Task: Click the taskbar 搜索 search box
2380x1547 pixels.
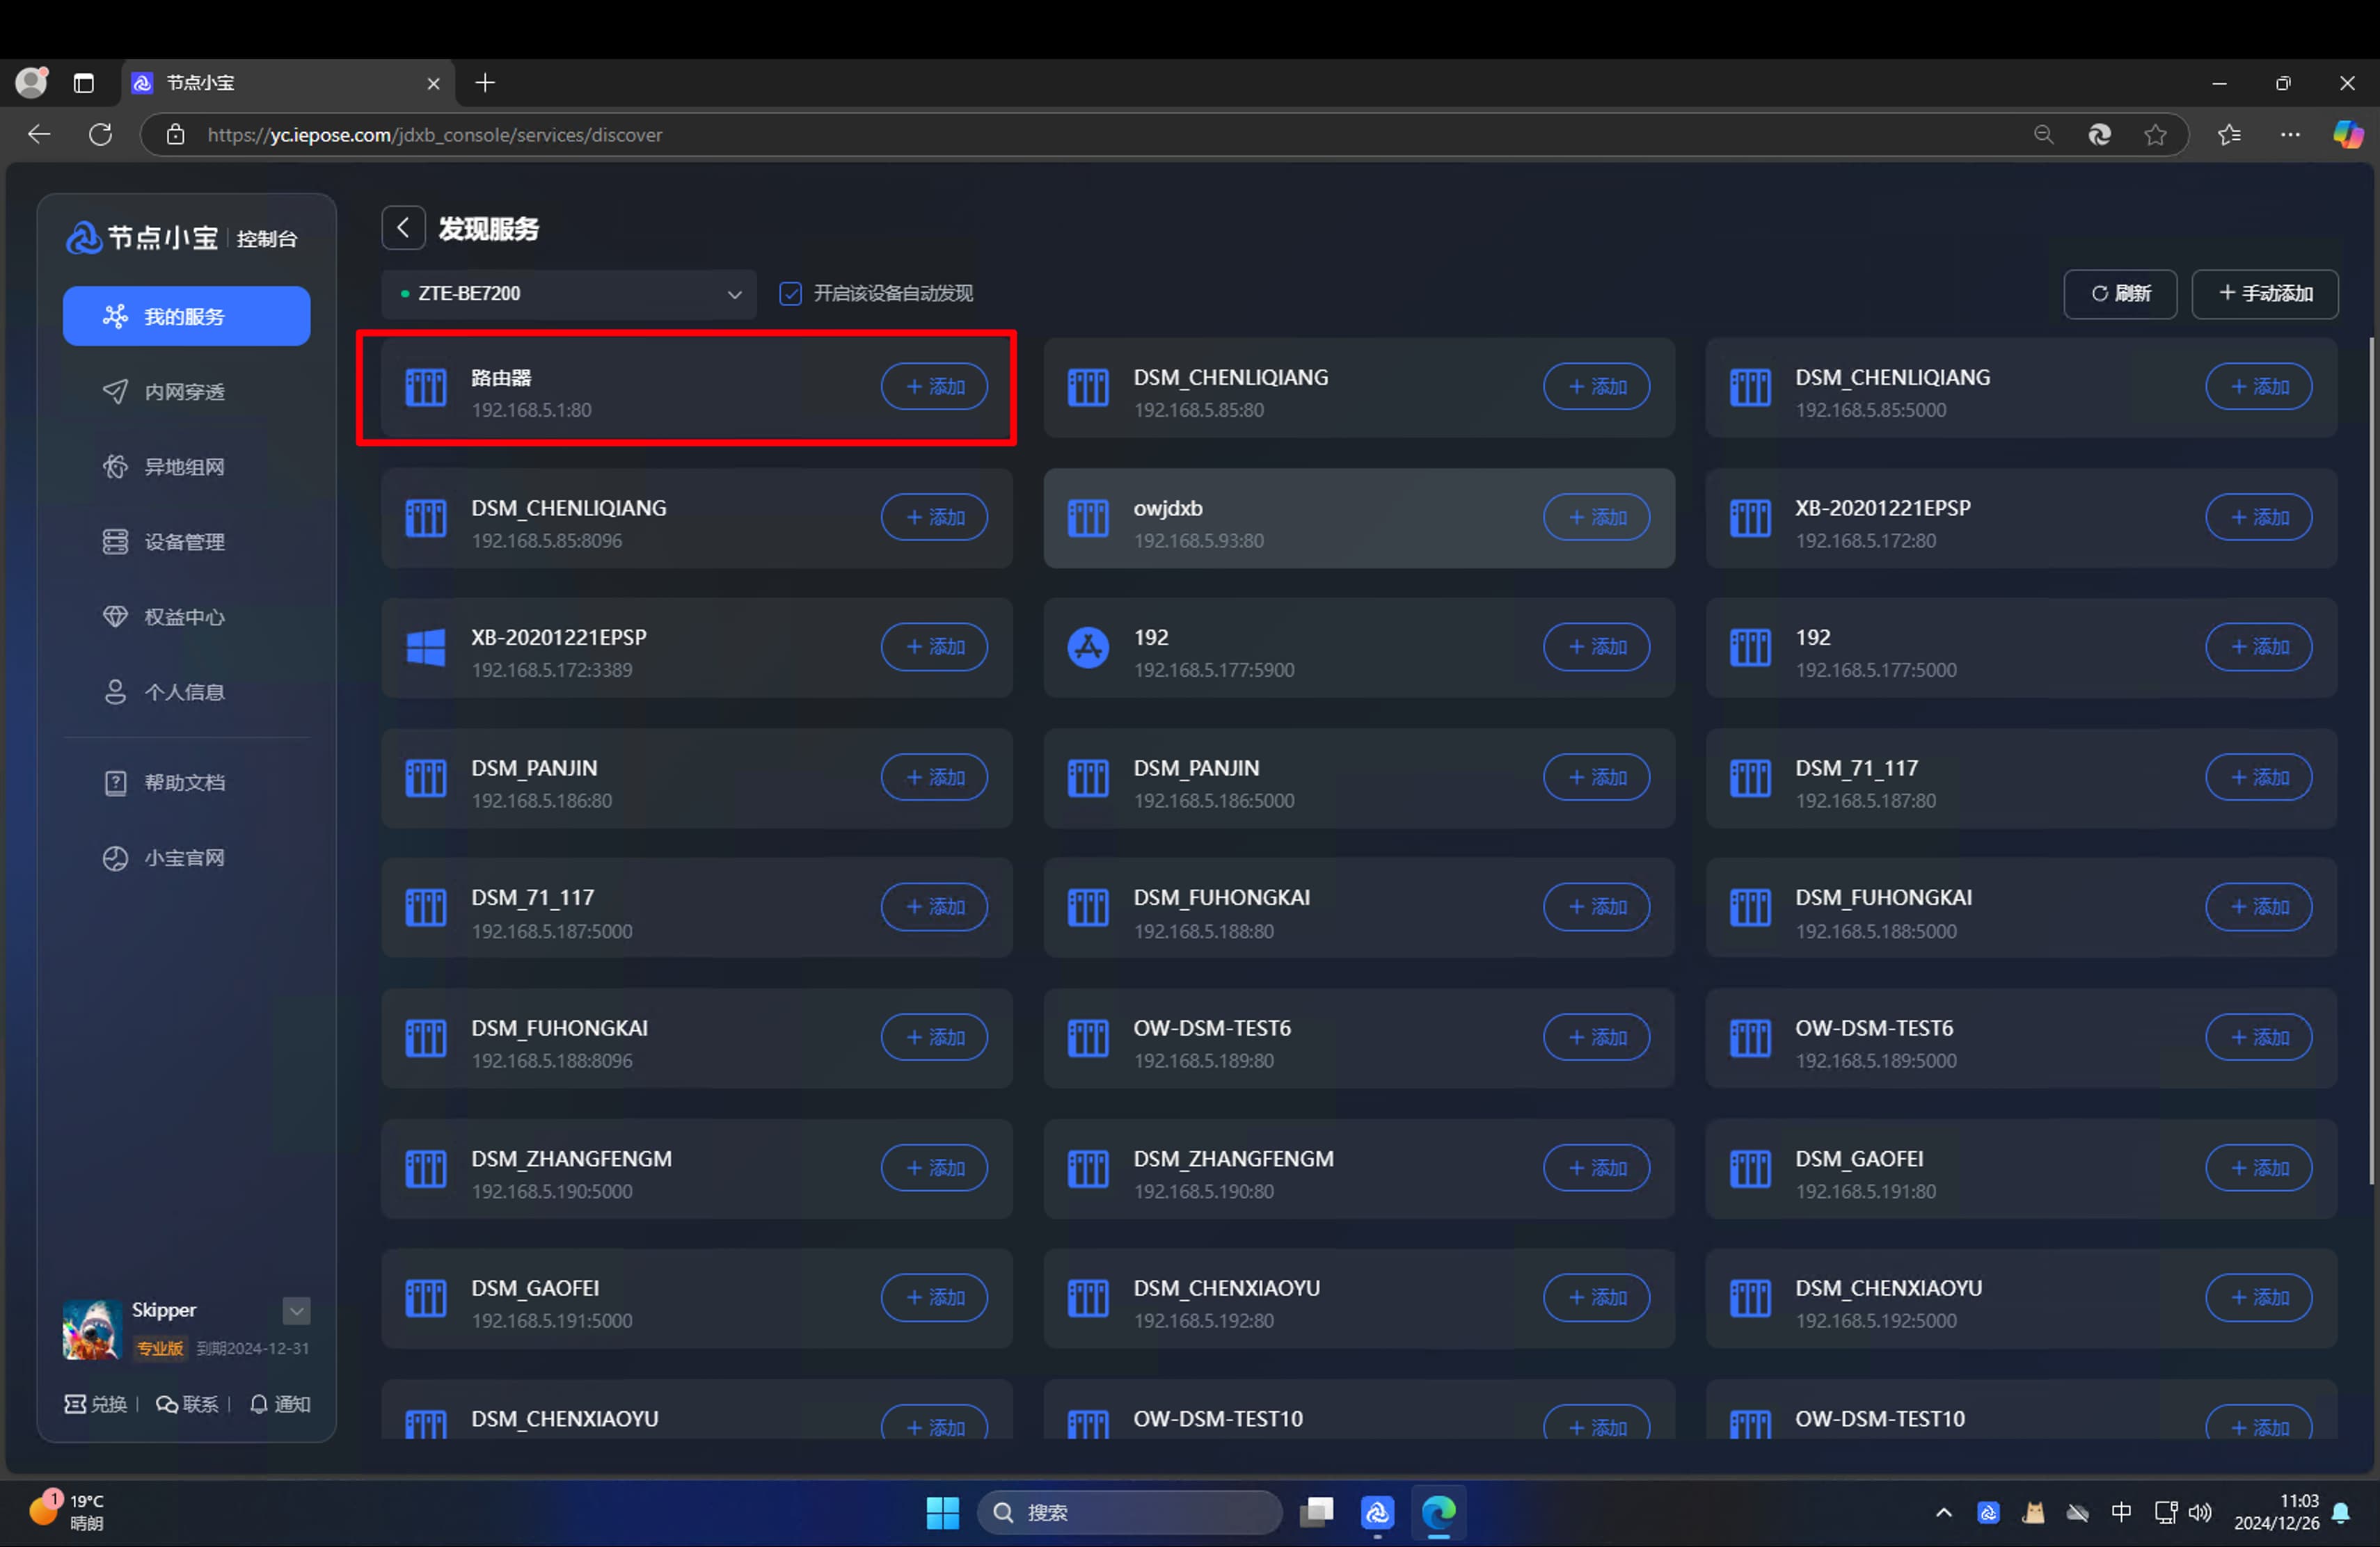Action: (x=1129, y=1513)
